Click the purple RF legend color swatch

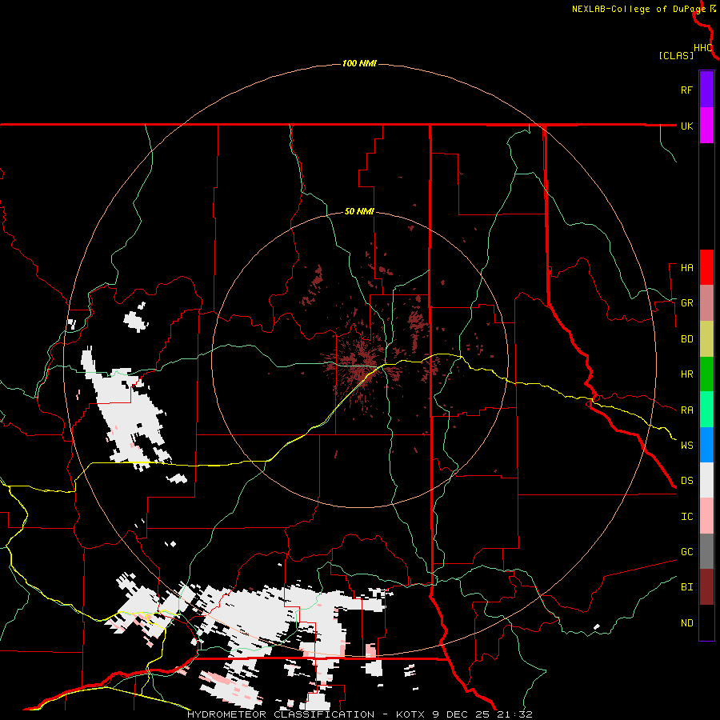tap(706, 90)
